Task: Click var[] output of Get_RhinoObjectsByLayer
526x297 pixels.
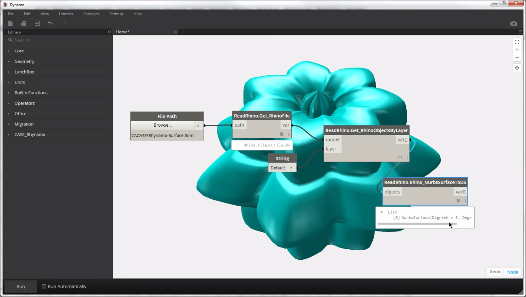Action: [x=403, y=140]
